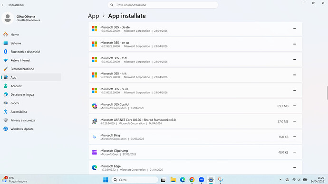
Task: Open Accessibilità settings
Action: click(31, 111)
